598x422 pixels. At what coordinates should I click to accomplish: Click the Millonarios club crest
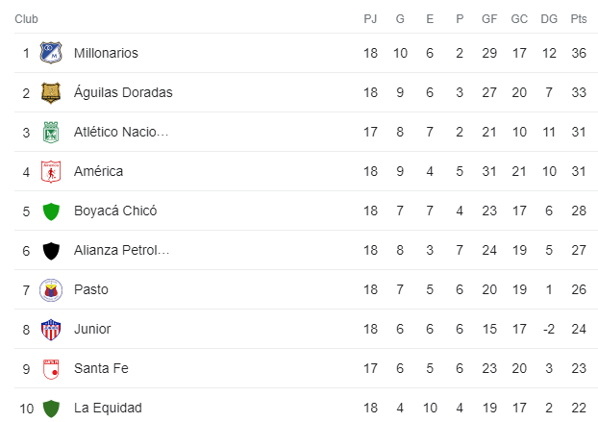(x=51, y=53)
